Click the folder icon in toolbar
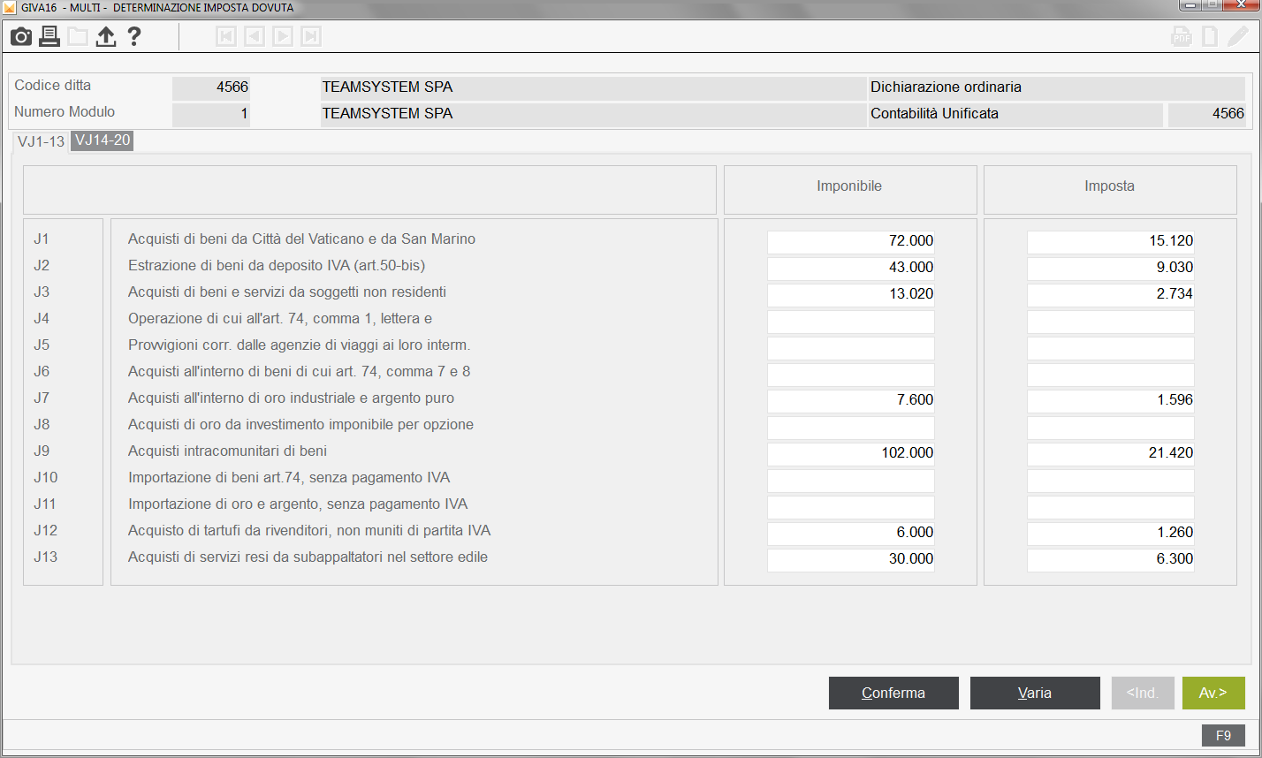 tap(78, 36)
